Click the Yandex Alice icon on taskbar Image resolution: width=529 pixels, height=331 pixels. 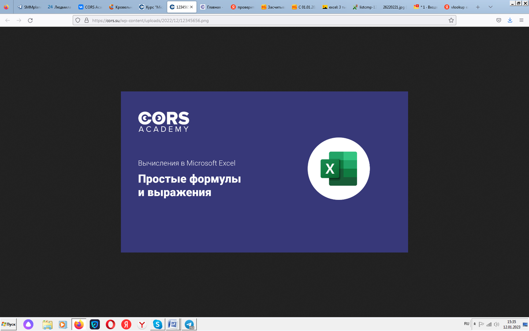[28, 324]
